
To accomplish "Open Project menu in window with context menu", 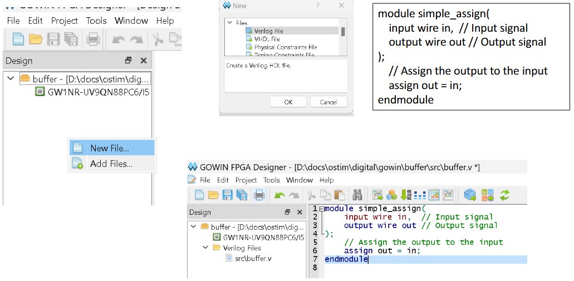I will (x=66, y=21).
